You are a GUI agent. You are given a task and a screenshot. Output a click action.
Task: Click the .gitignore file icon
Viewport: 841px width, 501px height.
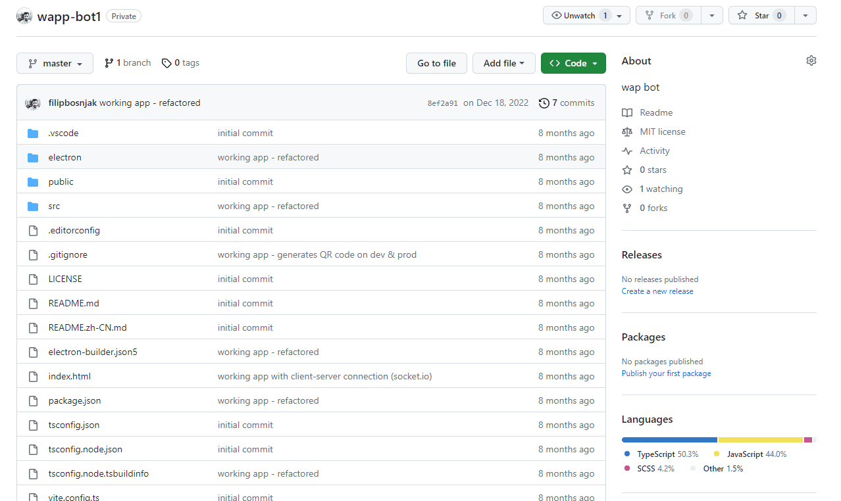pyautogui.click(x=33, y=254)
